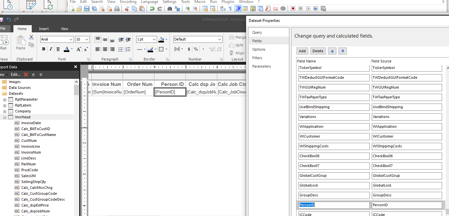Toggle top vertical alignment button
Screen dimensions: 449x216
(98, 40)
